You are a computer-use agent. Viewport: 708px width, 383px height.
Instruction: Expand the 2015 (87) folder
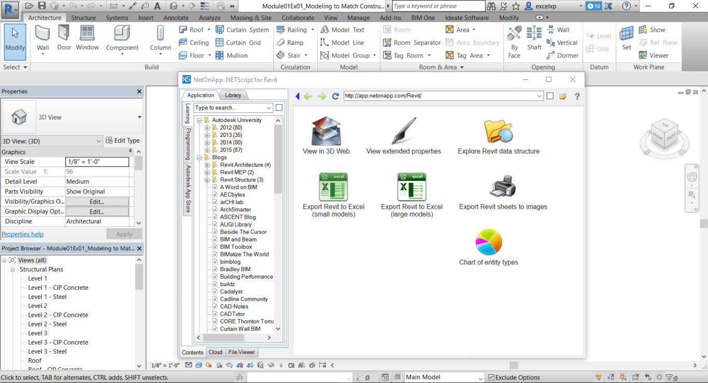click(207, 150)
